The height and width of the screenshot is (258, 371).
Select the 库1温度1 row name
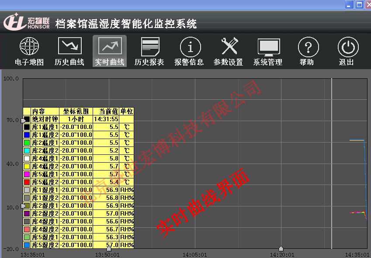[x=45, y=127]
